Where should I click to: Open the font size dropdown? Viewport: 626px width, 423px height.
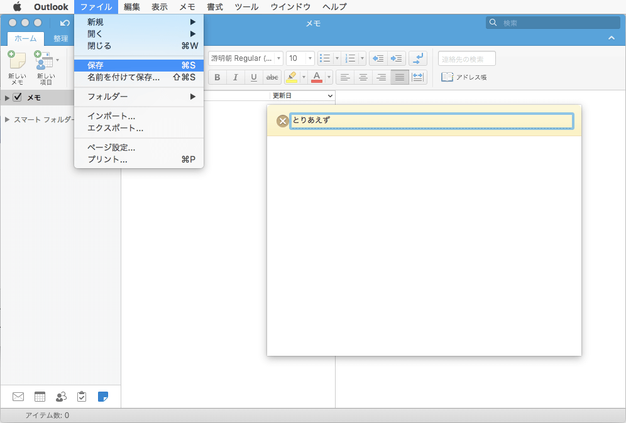coord(310,58)
